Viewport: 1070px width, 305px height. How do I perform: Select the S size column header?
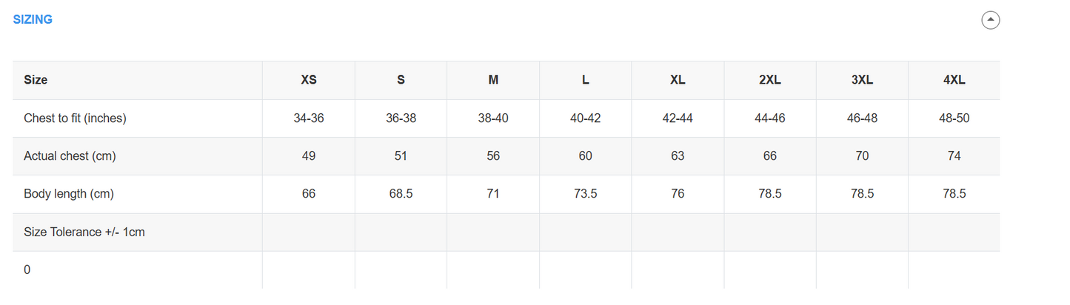tap(401, 80)
